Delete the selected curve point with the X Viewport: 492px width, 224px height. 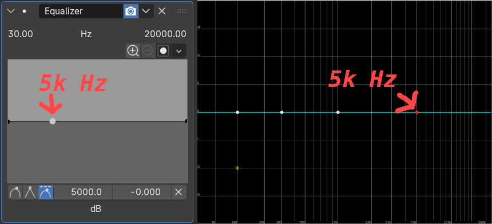click(x=178, y=192)
